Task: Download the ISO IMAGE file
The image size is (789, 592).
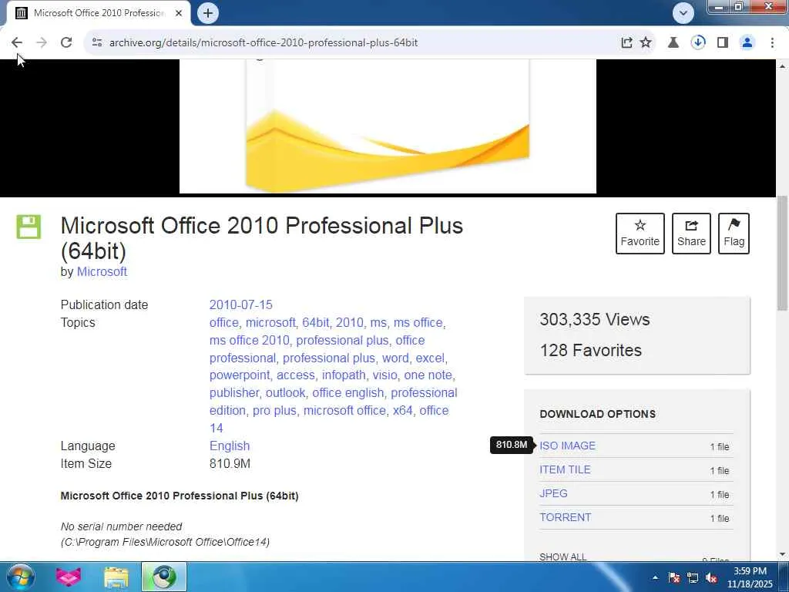Action: click(x=567, y=446)
